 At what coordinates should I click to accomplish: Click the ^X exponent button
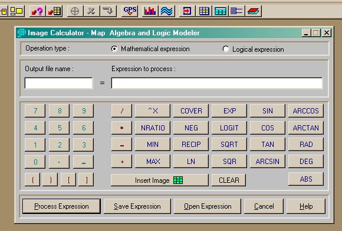153,111
